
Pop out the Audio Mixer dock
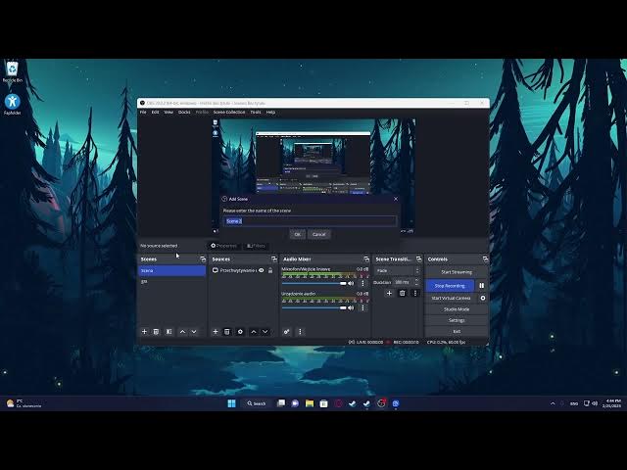(x=366, y=258)
